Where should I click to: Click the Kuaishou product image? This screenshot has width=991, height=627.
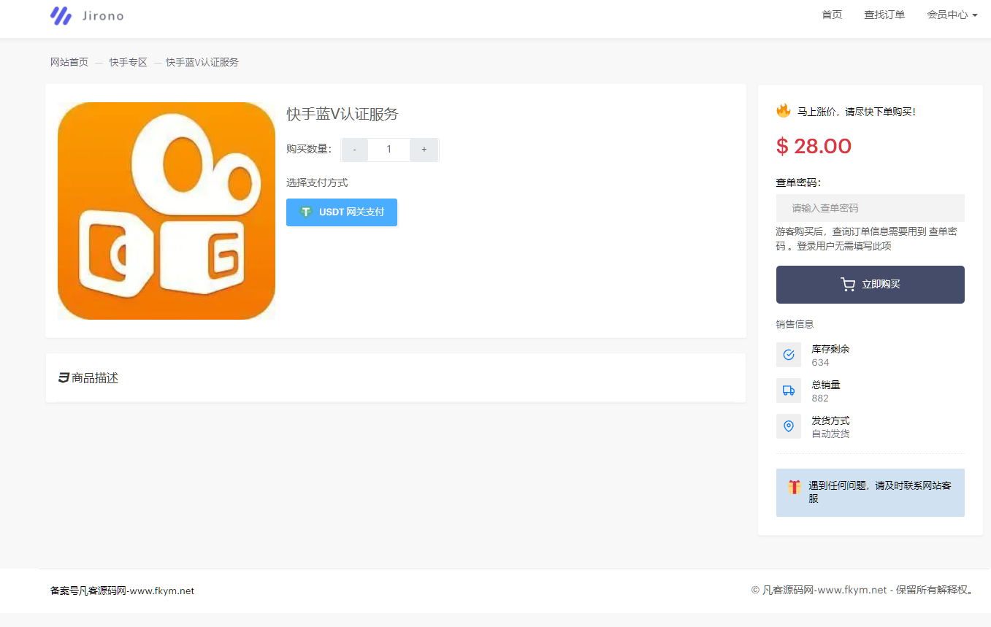coord(167,211)
